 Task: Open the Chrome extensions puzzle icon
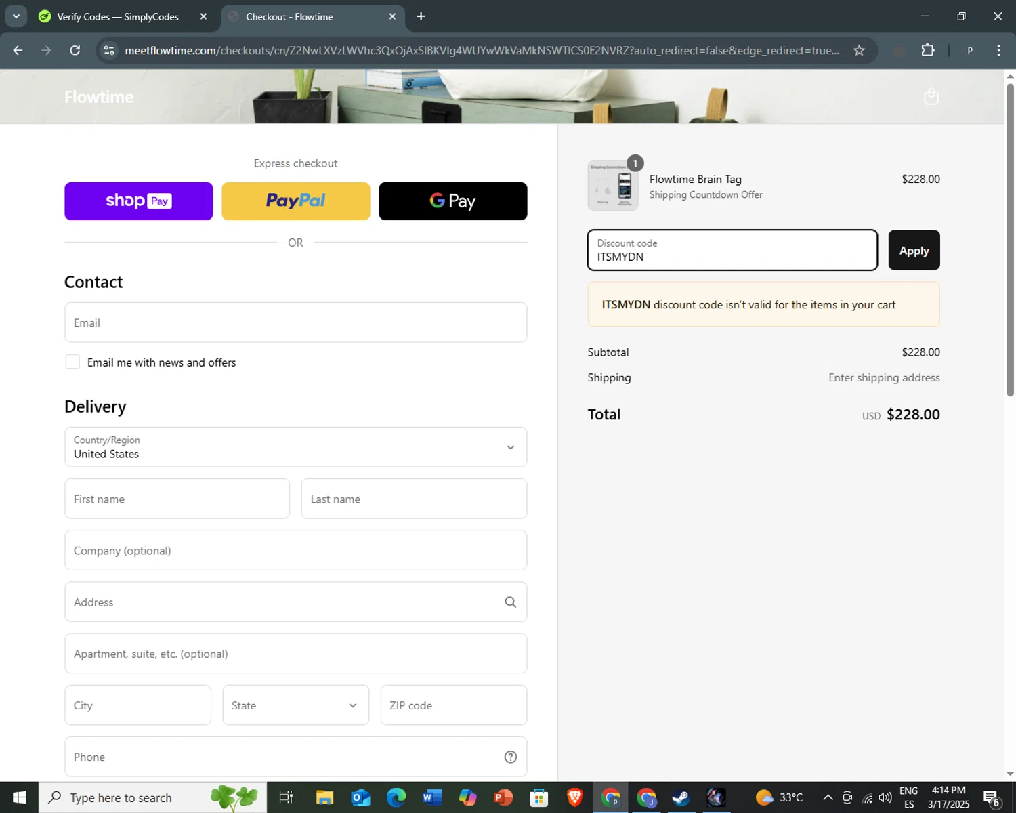pyautogui.click(x=928, y=50)
